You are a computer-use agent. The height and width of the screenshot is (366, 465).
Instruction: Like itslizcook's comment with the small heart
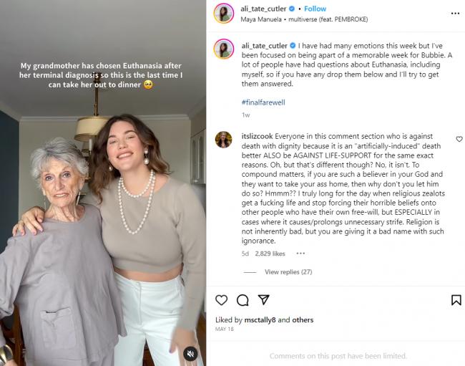coord(459,139)
